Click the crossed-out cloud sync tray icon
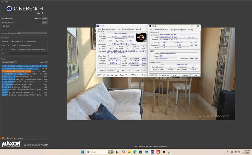The image size is (252, 155). click(x=232, y=152)
